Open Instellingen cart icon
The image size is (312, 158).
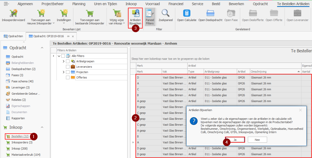tap(64, 14)
